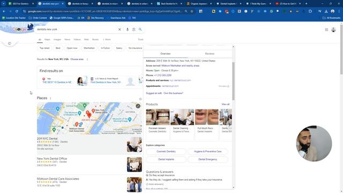The width and height of the screenshot is (343, 193).
Task: Open the Porcelain Veneers product thumbnail
Action: [x=158, y=117]
